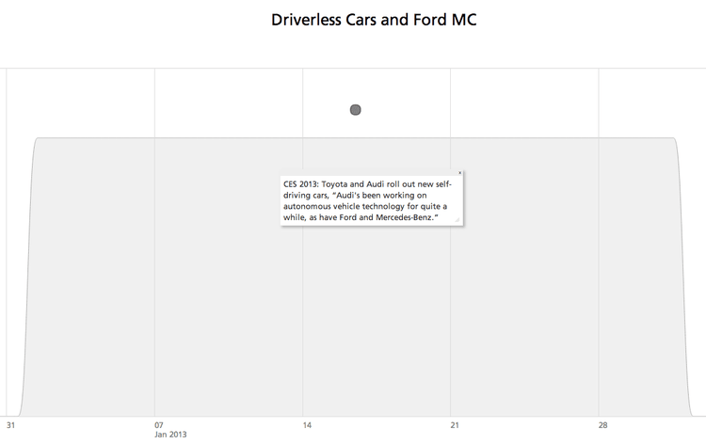Click the word "Audi's" in the annotation quote

tap(347, 195)
